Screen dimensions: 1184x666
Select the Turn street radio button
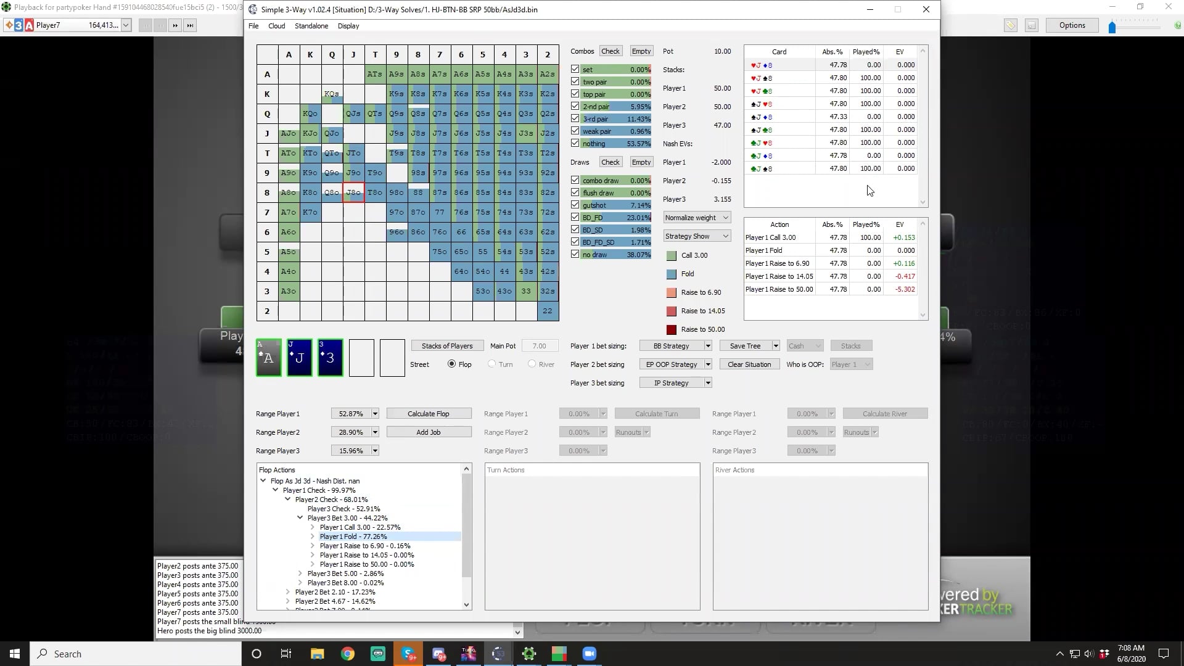tap(491, 364)
